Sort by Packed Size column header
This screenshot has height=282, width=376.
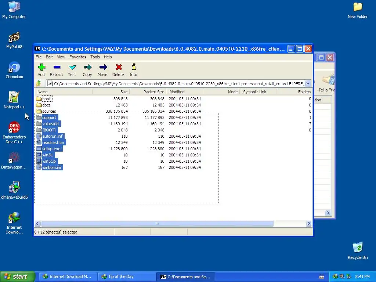[148, 92]
